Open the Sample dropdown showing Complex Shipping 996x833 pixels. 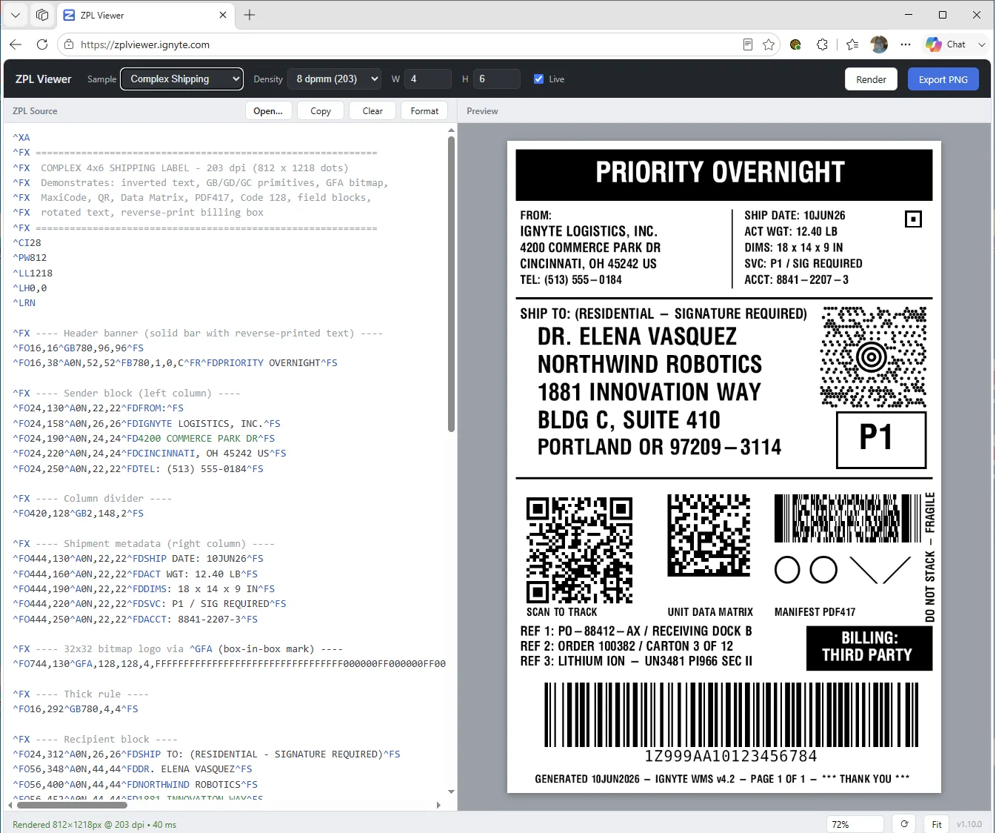(184, 79)
